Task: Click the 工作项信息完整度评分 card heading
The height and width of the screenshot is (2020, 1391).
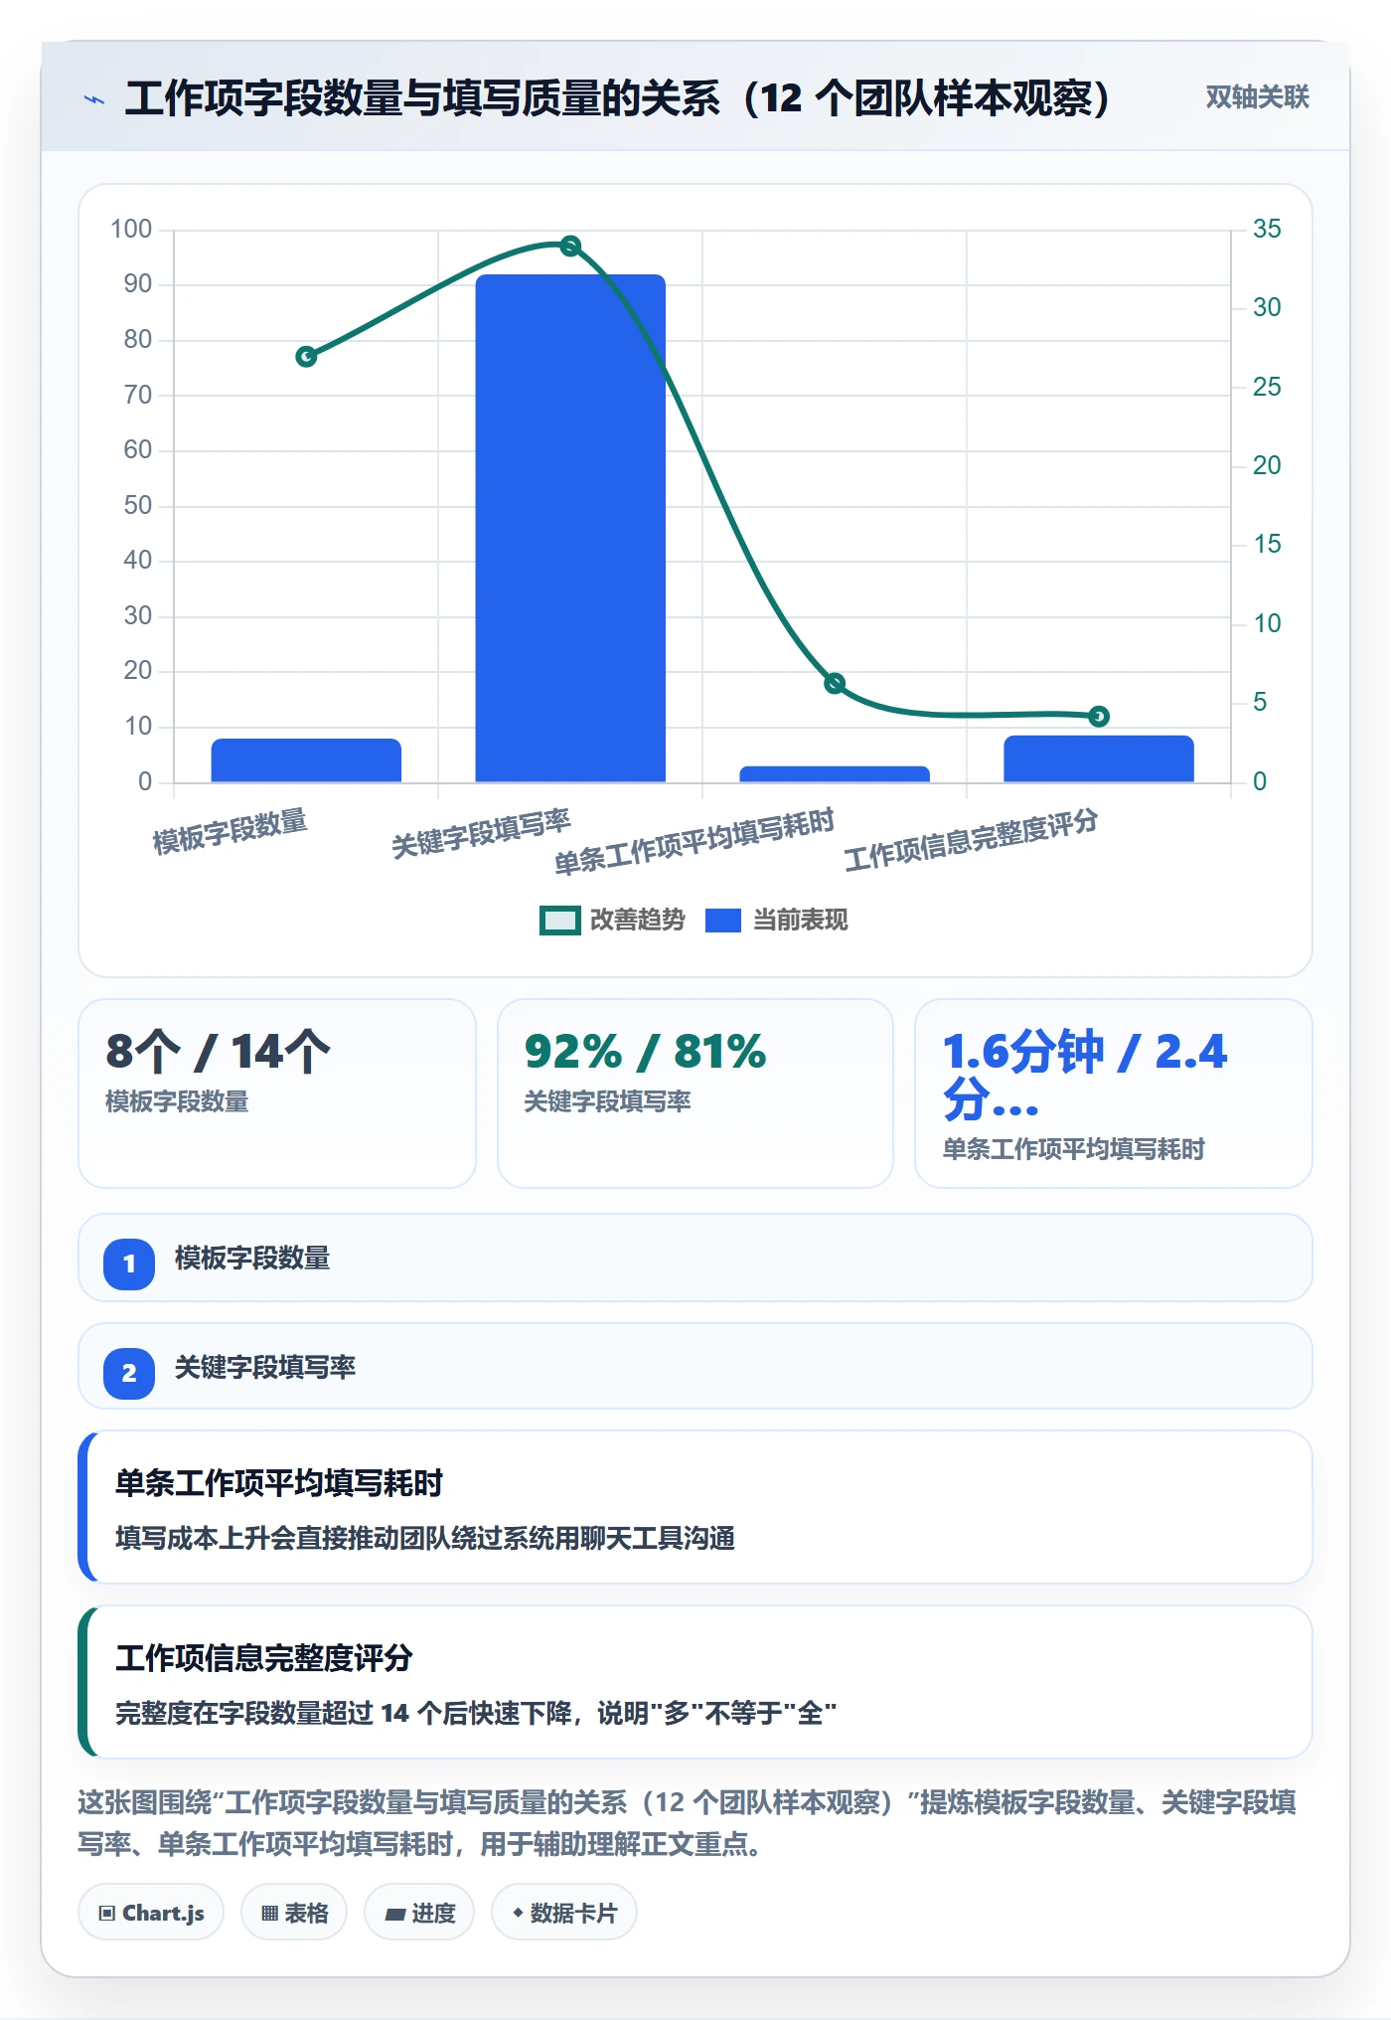Action: pyautogui.click(x=264, y=1658)
